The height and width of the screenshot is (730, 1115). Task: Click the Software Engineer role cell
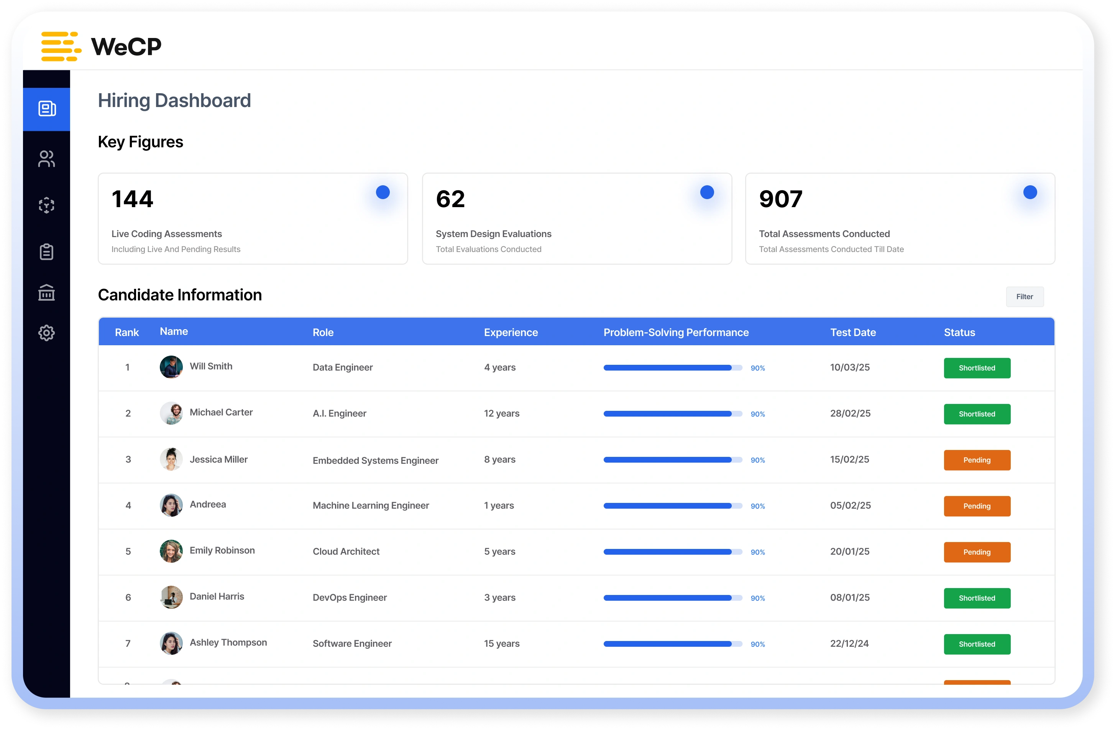(352, 644)
